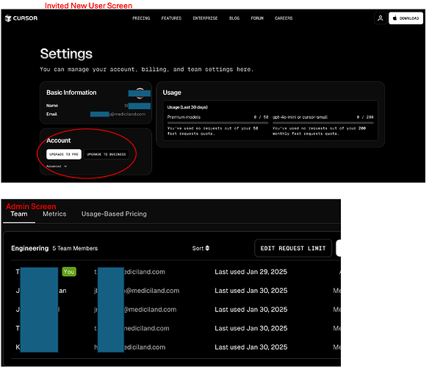Open the Usage-Based Pricing tab
429x367 pixels.
114,214
